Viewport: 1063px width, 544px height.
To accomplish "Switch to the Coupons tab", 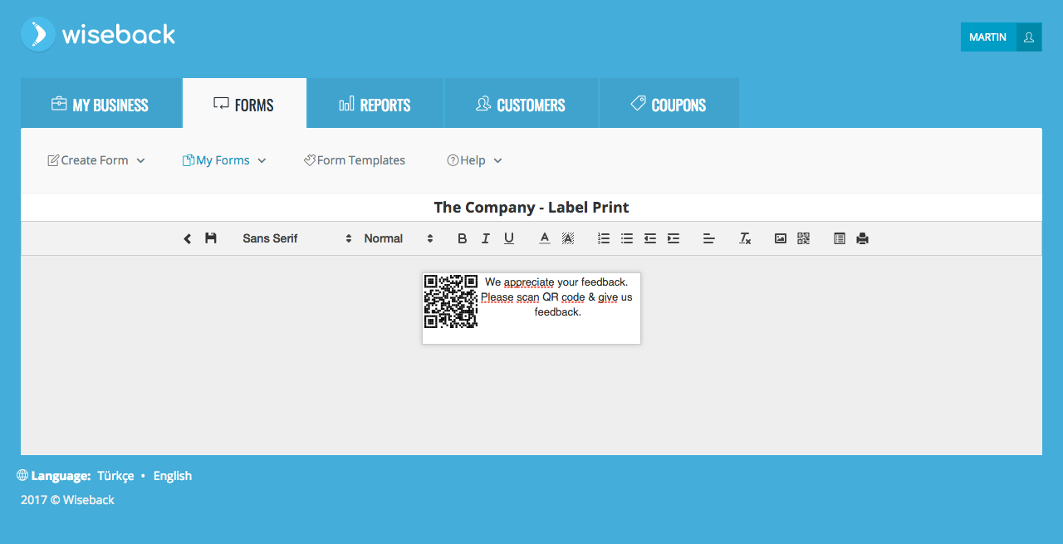I will [669, 104].
